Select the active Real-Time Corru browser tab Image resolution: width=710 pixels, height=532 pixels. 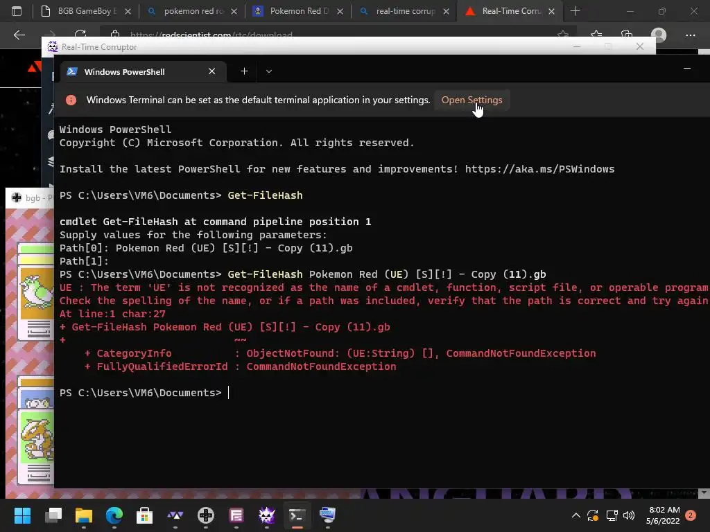pos(510,11)
